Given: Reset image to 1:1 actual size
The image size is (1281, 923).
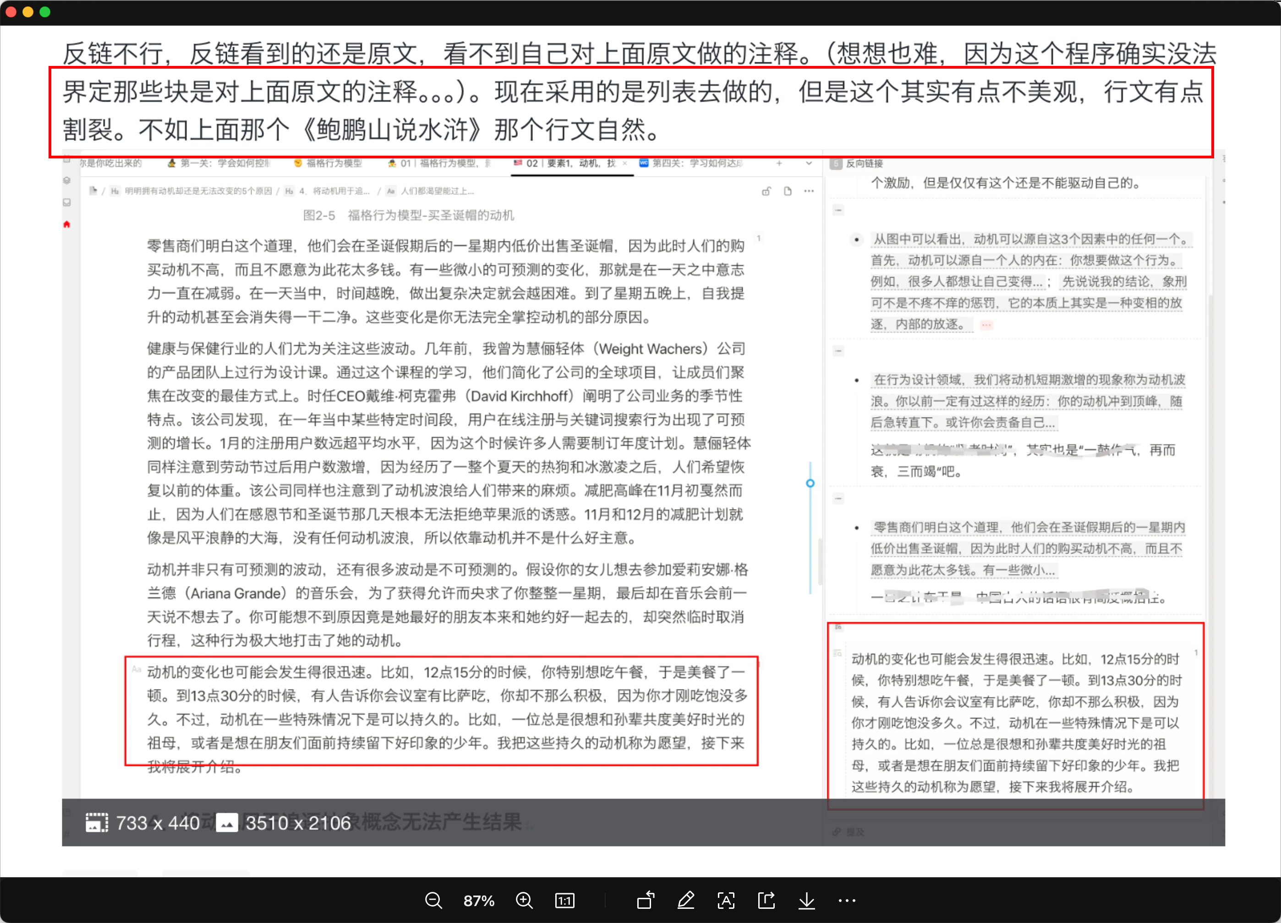Looking at the screenshot, I should pos(564,901).
